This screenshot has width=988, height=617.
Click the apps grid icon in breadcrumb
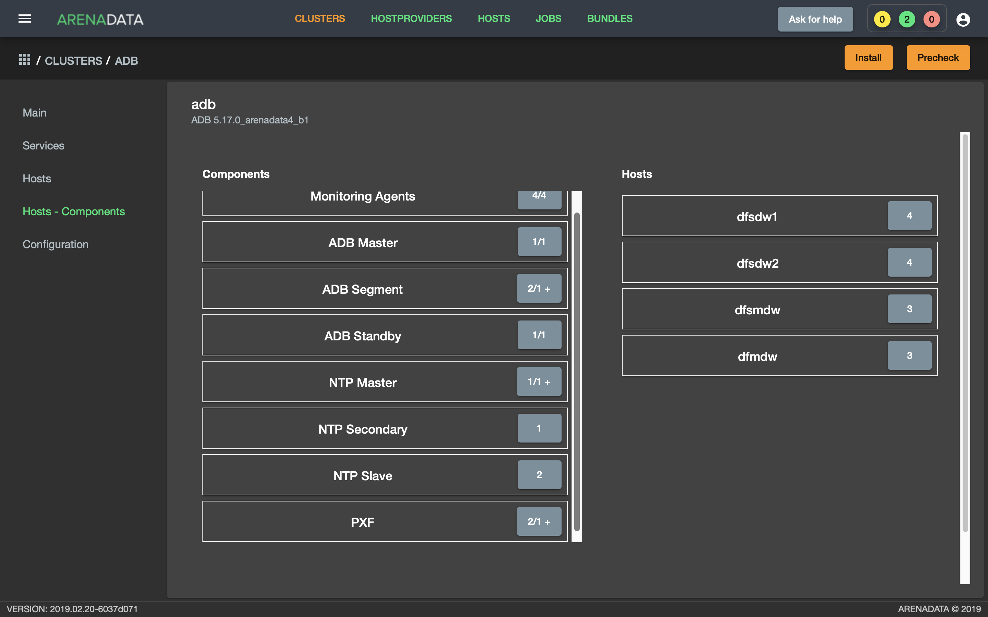pyautogui.click(x=24, y=60)
